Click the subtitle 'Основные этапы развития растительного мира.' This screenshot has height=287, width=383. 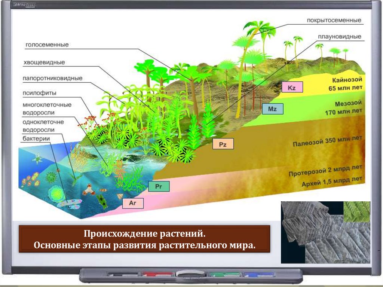[x=145, y=245]
